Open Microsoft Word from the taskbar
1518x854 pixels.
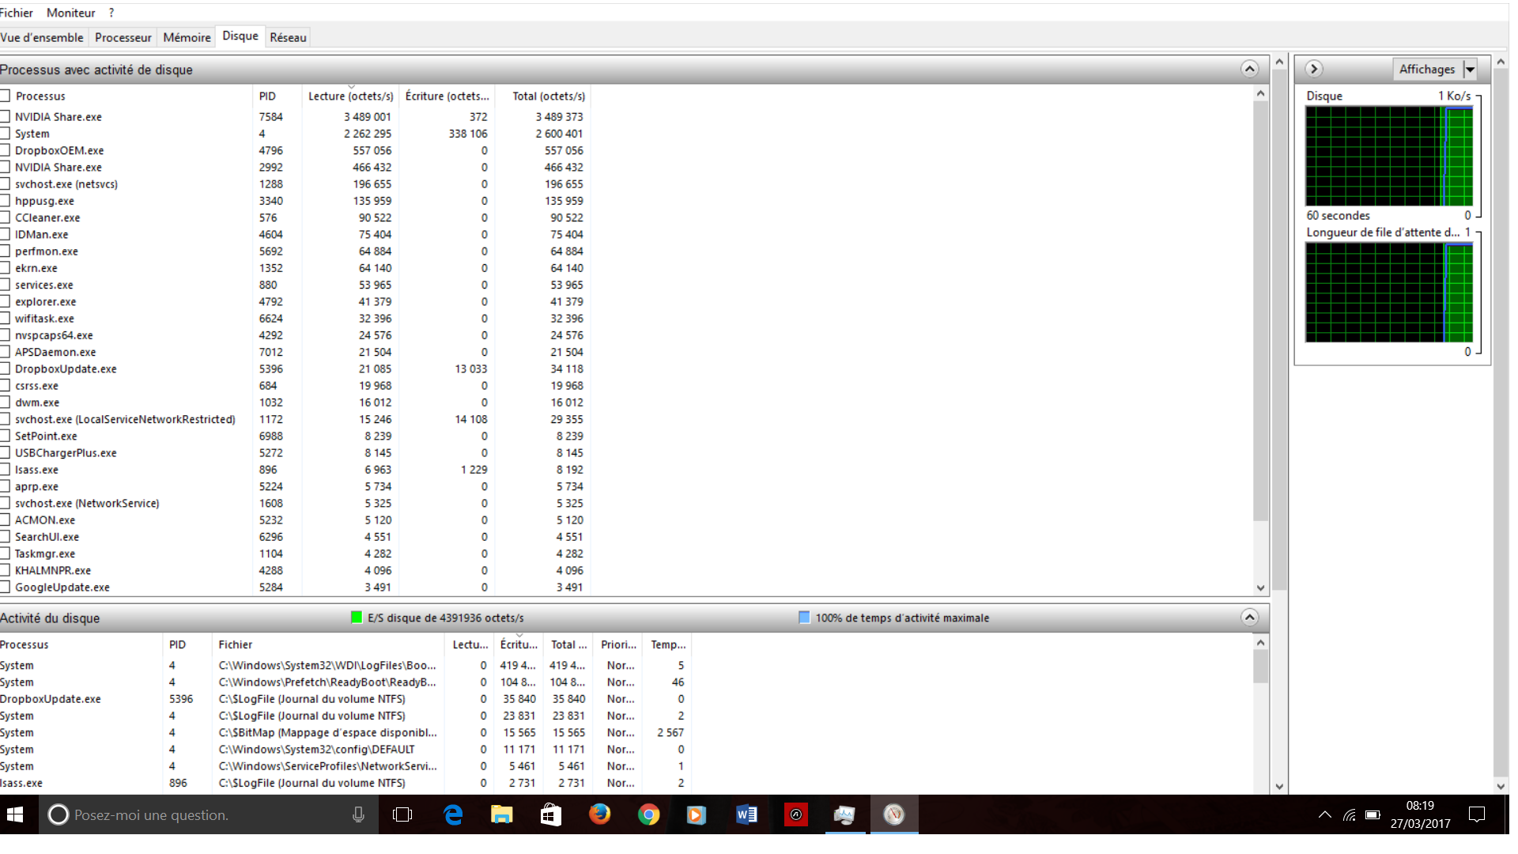[x=746, y=814]
